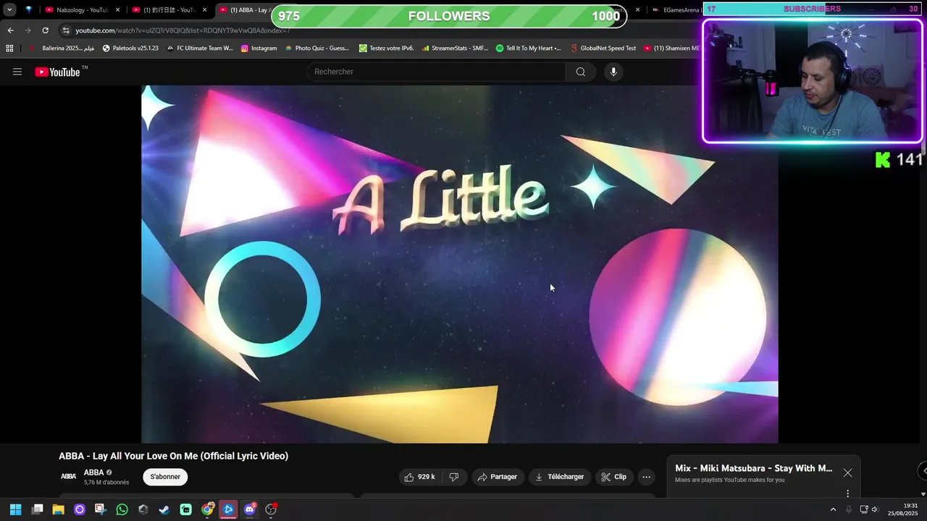Switch to EGamesArena tab

coord(677,10)
